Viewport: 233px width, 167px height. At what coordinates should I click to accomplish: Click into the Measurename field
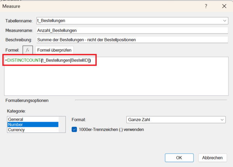point(131,30)
